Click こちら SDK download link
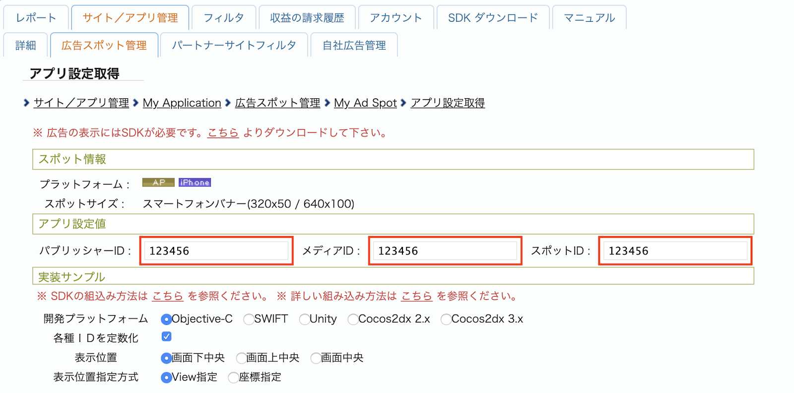 tap(223, 132)
